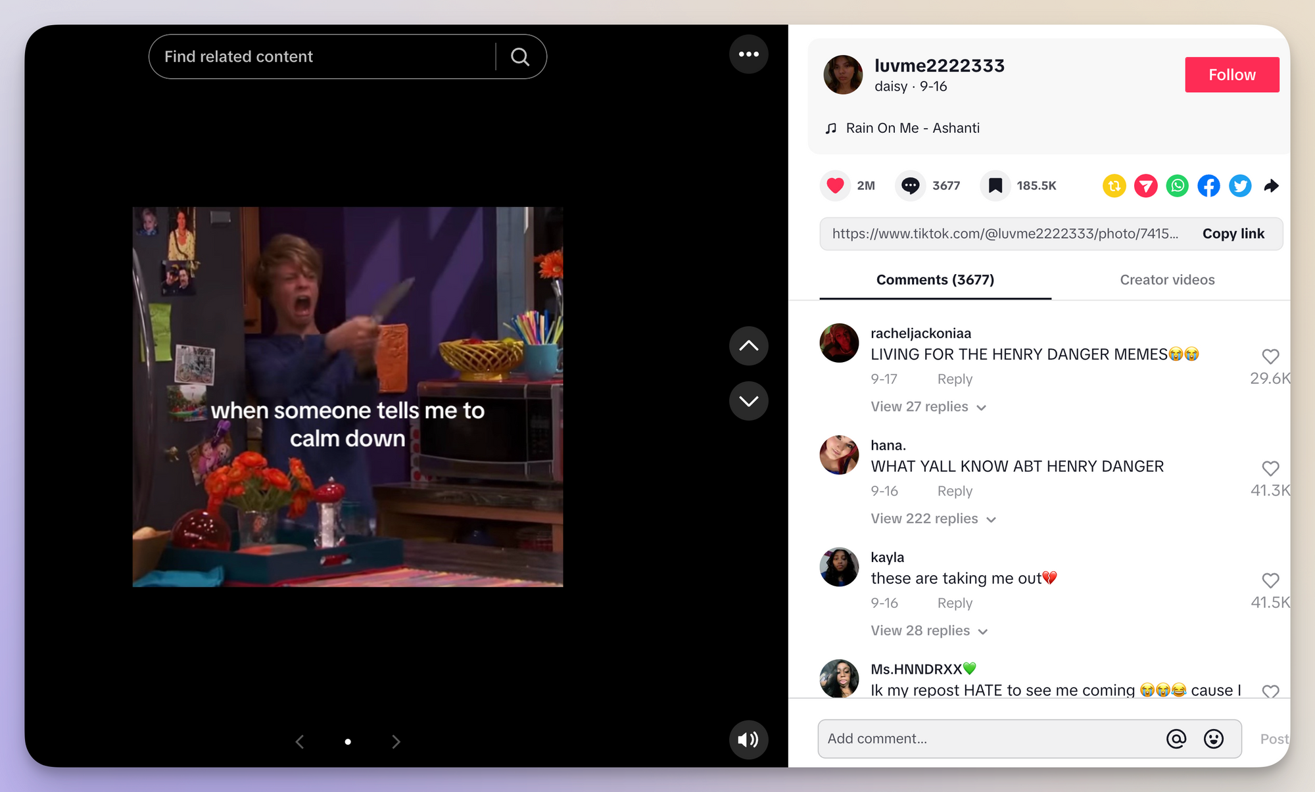Click the search magnifier icon
Screen dimensions: 1315x792
click(519, 57)
